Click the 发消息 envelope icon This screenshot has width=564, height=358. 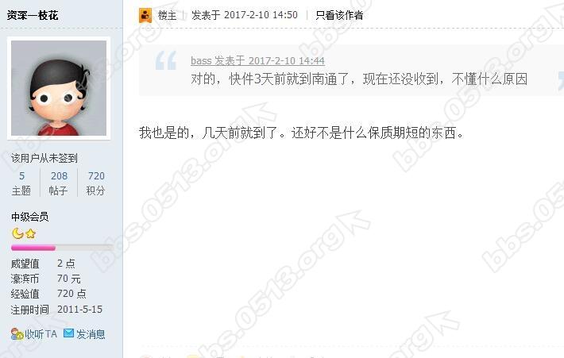click(68, 333)
